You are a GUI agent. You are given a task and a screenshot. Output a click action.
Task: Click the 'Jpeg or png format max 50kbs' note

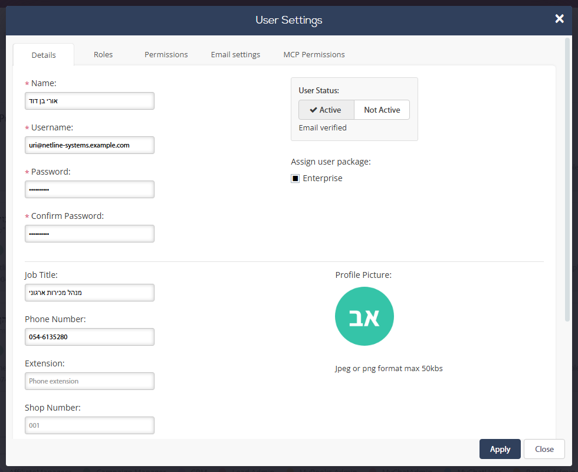pyautogui.click(x=389, y=368)
